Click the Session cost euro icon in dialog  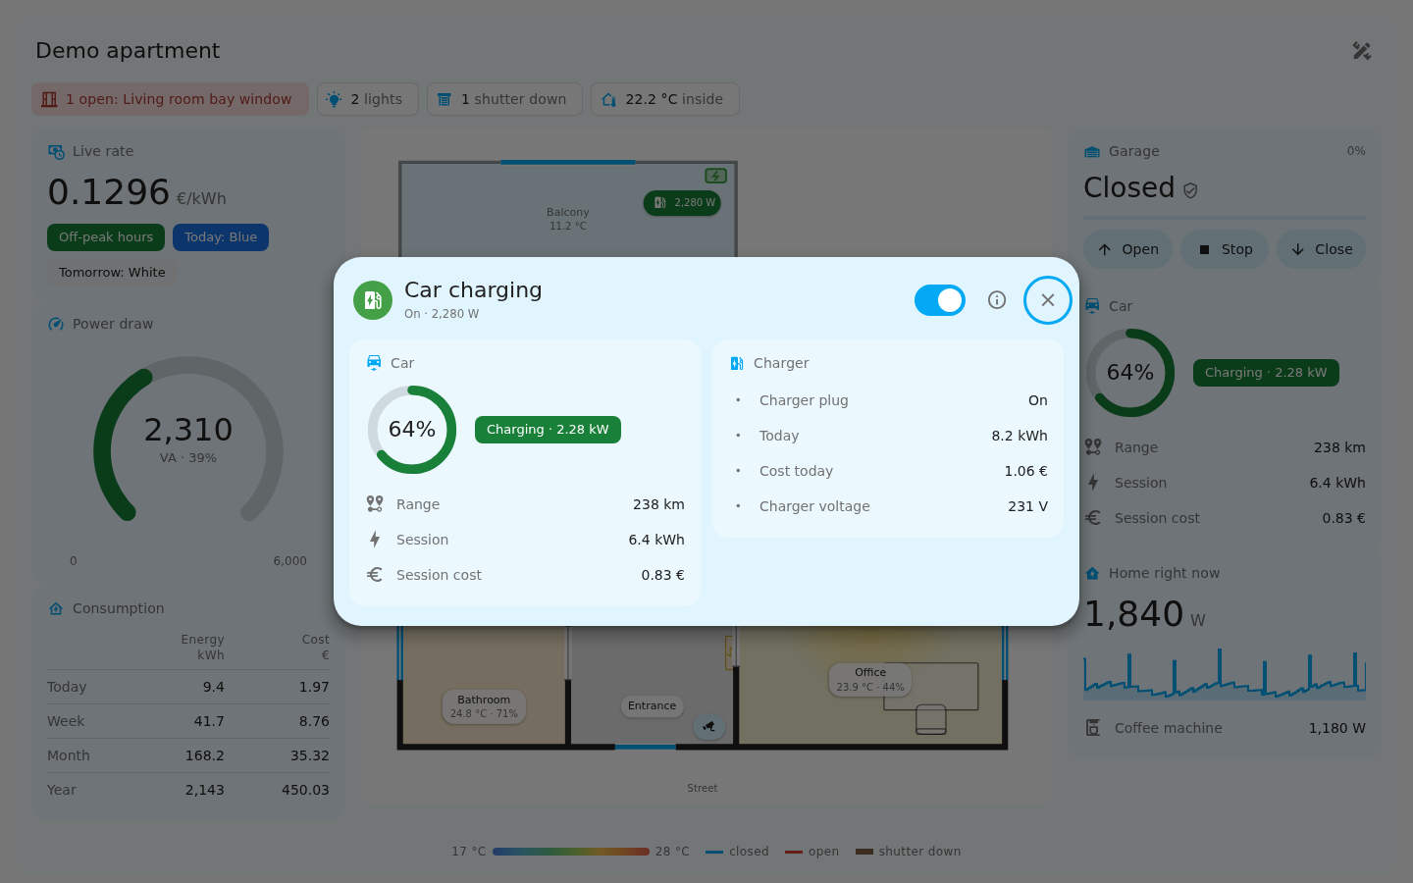click(x=375, y=575)
